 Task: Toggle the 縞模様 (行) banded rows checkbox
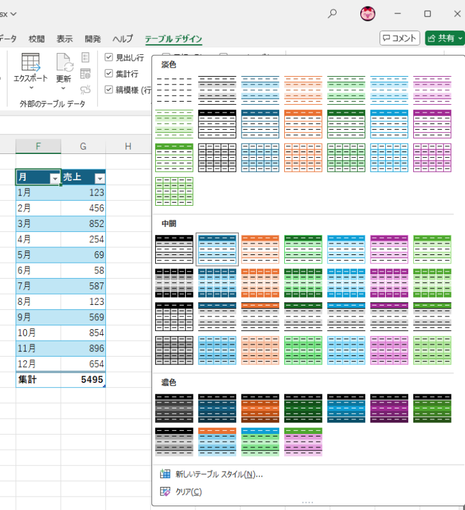pos(109,89)
